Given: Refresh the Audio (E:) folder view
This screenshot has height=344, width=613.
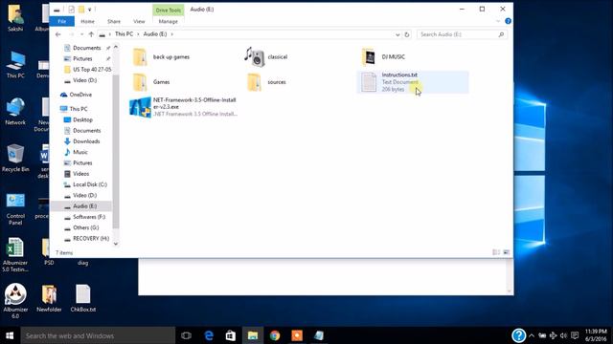Looking at the screenshot, I should pos(406,34).
